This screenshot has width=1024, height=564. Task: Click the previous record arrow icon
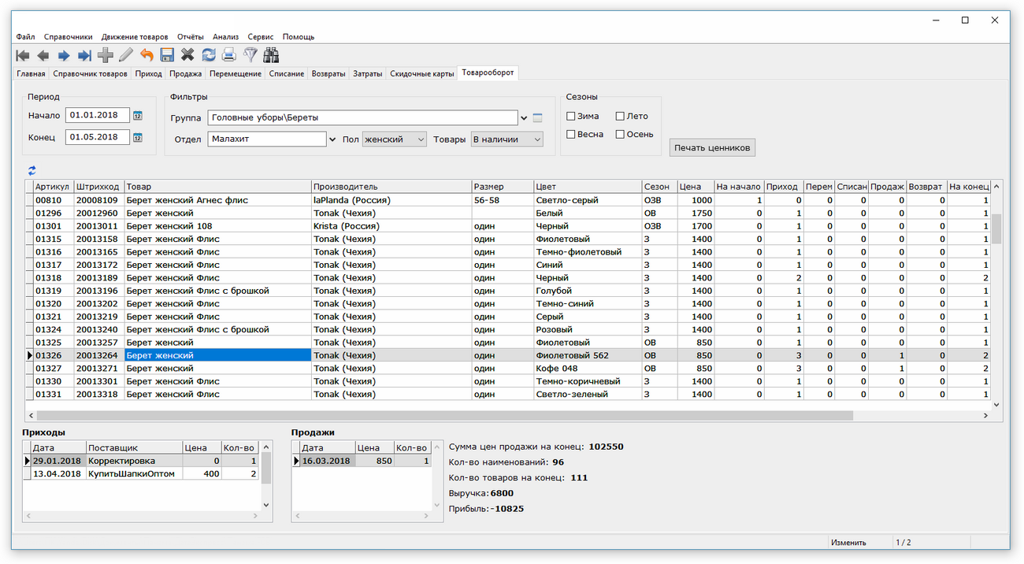(43, 55)
